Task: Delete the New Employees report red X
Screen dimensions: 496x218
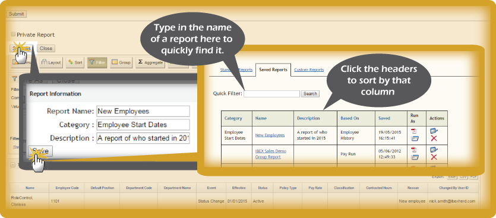Action: (434, 138)
